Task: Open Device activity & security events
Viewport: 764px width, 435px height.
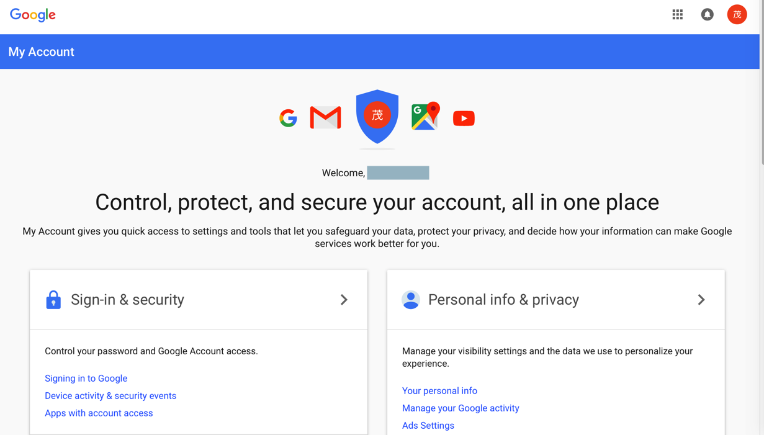Action: tap(110, 395)
